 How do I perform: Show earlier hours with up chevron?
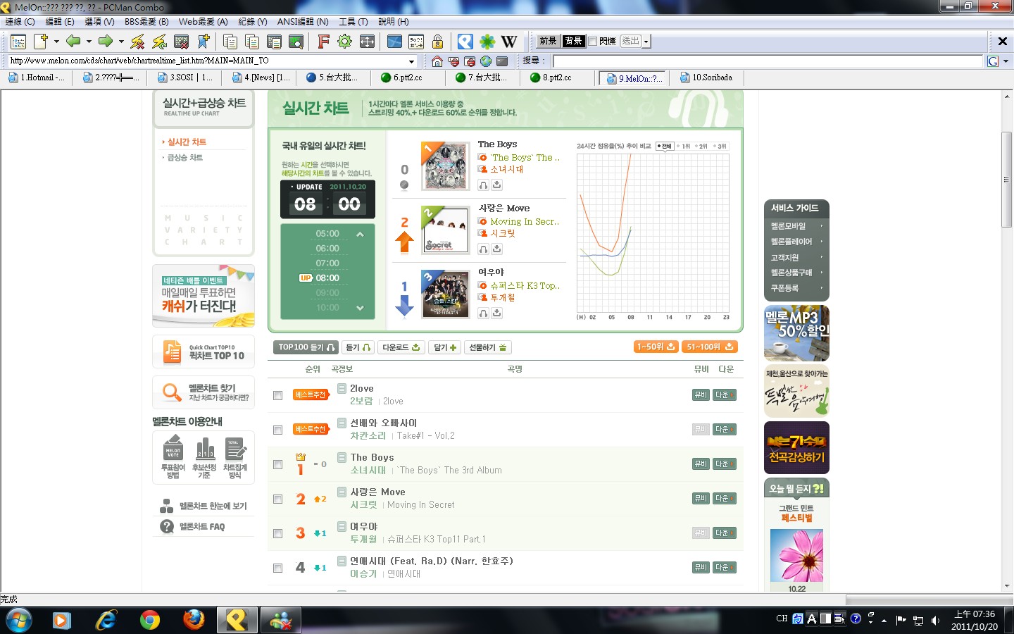click(360, 234)
